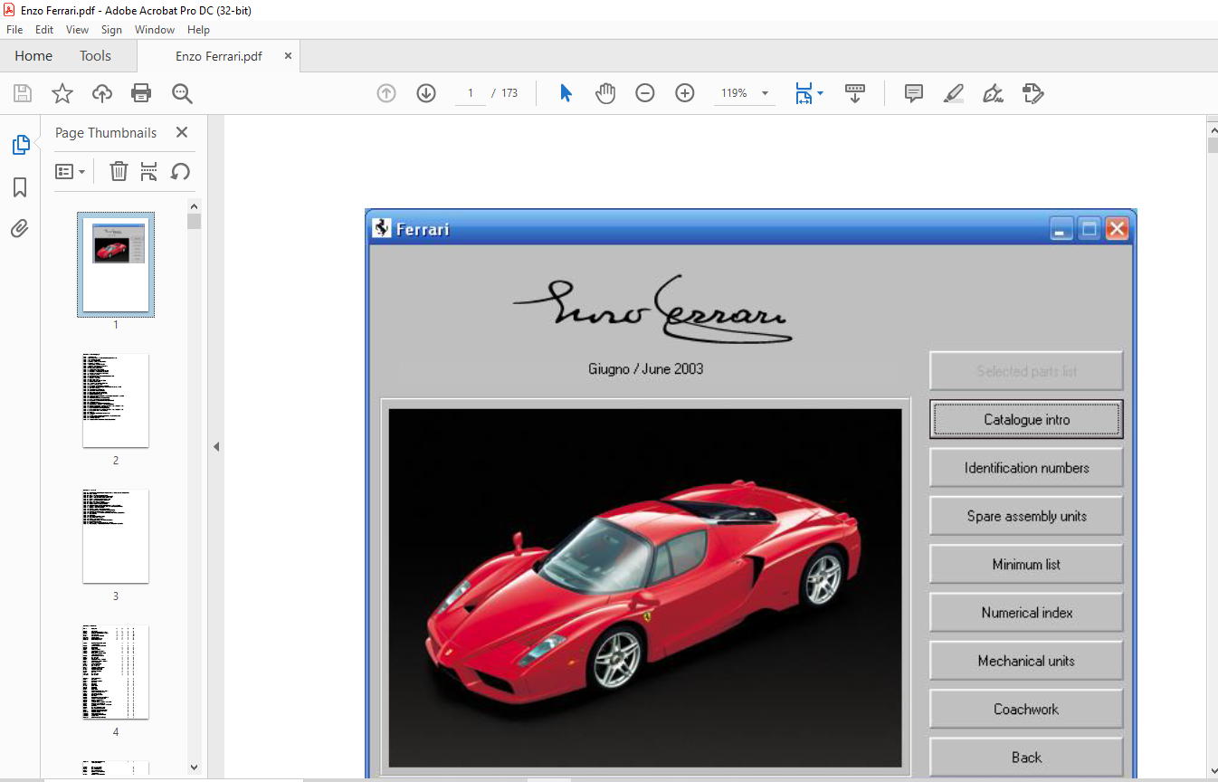Close the Enzo Ferrari.pdf tab
The height and width of the screenshot is (782, 1218).
288,56
